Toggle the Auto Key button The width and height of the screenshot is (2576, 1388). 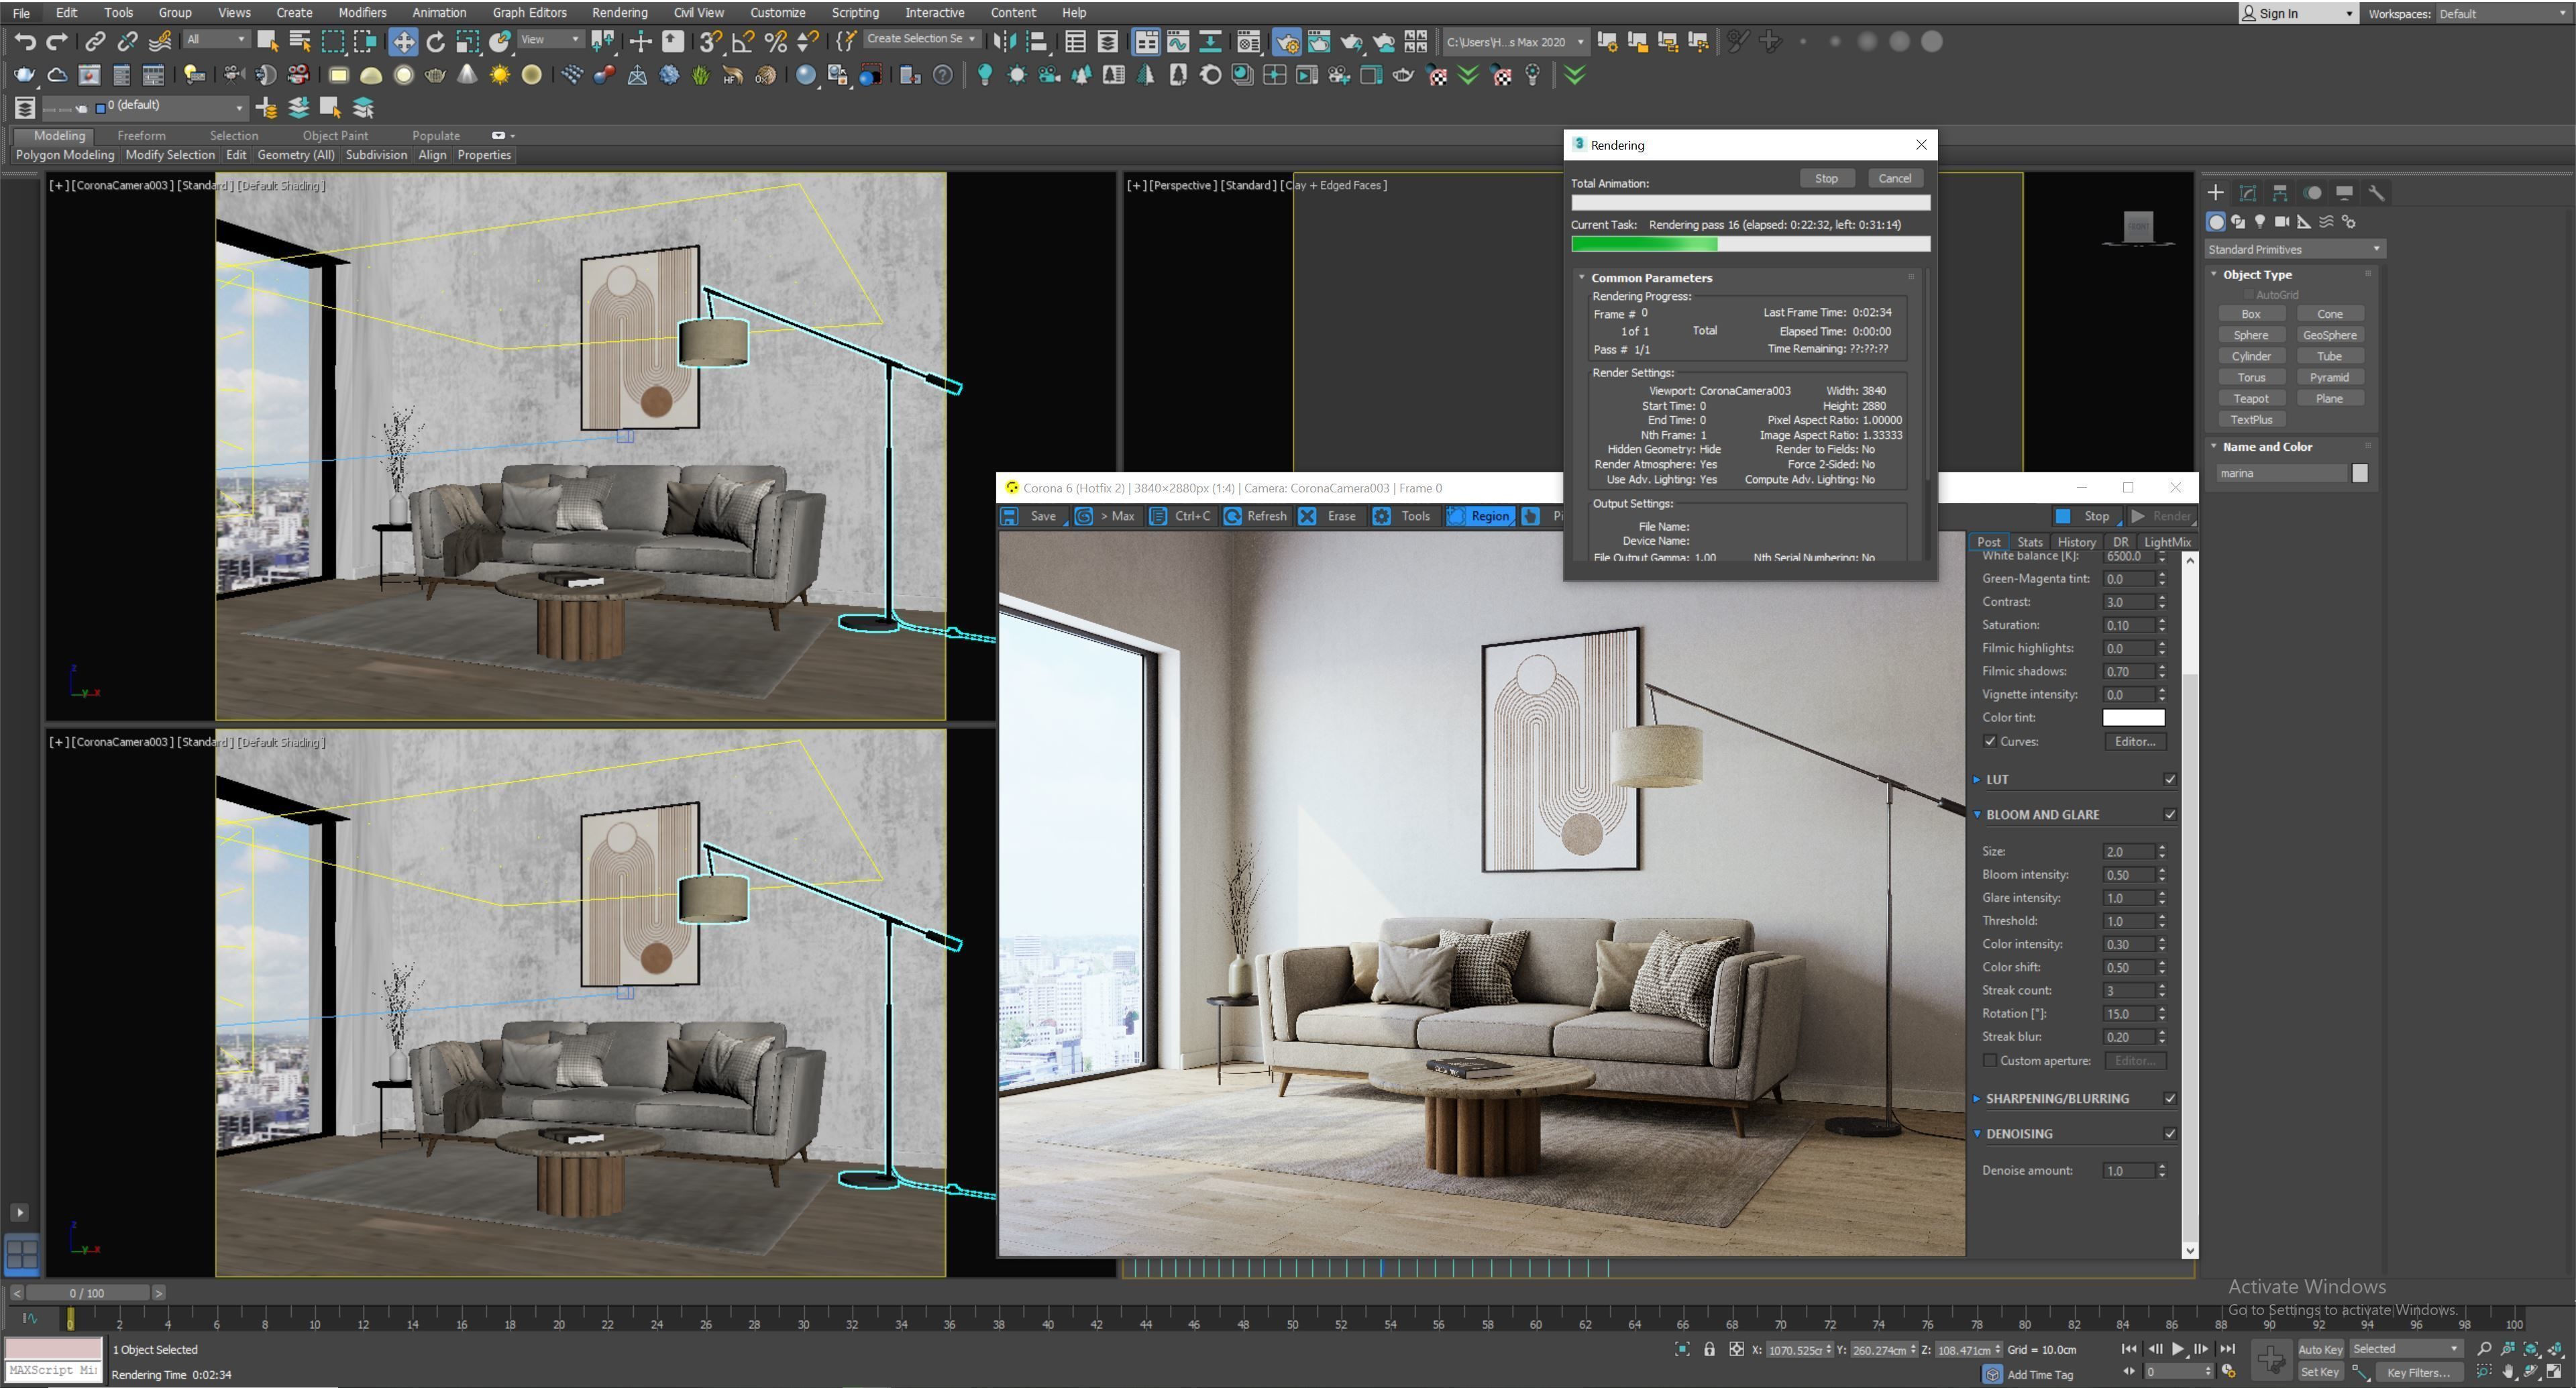[2320, 1349]
